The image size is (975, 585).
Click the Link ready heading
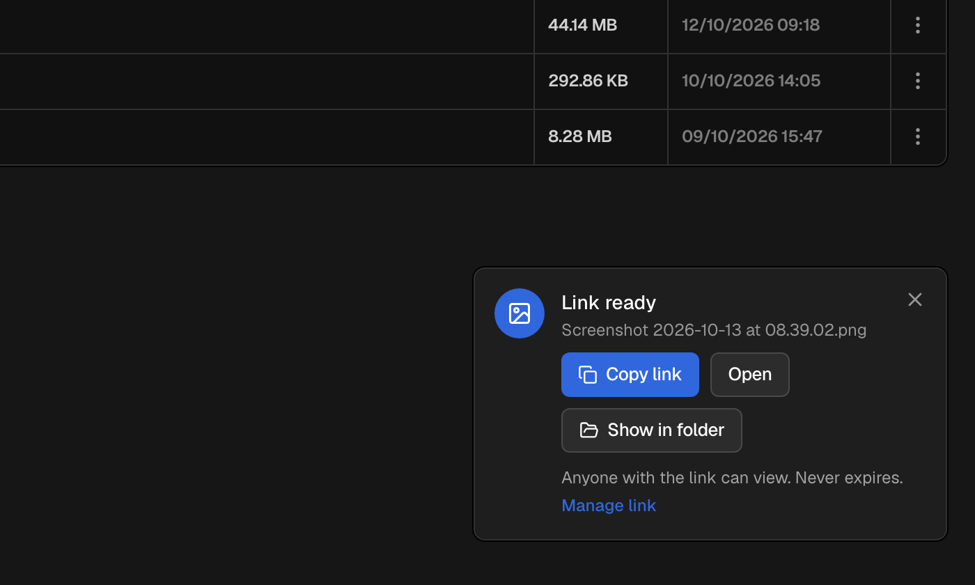click(609, 302)
